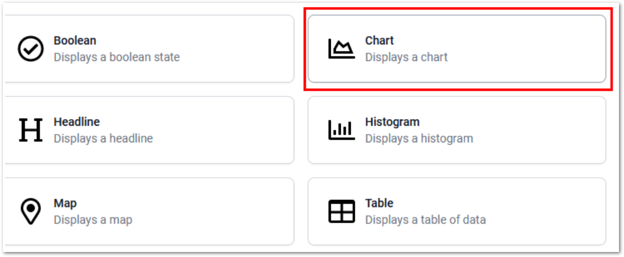The image size is (624, 257).
Task: Choose the Histogram title label
Action: pos(392,122)
